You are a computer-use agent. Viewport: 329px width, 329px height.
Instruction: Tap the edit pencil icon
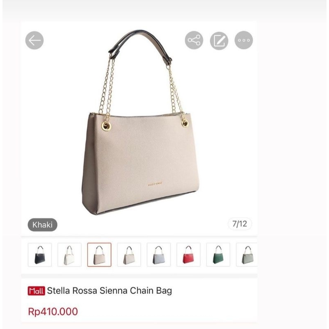point(219,41)
